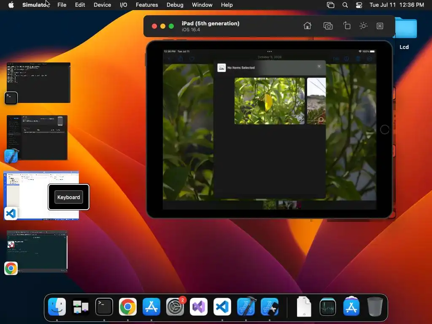Click the Keyboard label window in Stage Manager
Image resolution: width=432 pixels, height=324 pixels.
pos(69,197)
